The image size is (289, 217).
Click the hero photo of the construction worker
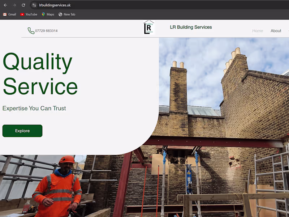point(58,184)
